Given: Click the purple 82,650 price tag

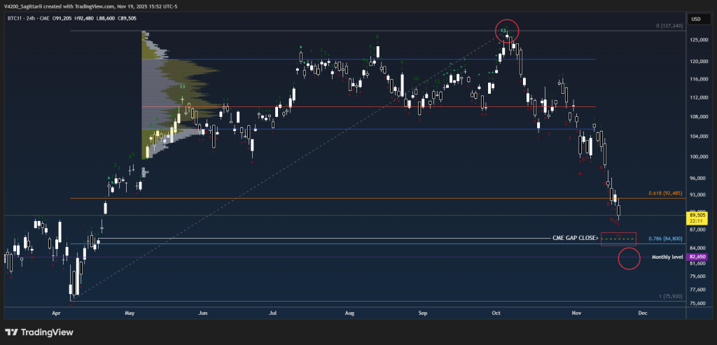Looking at the screenshot, I should pyautogui.click(x=697, y=258).
